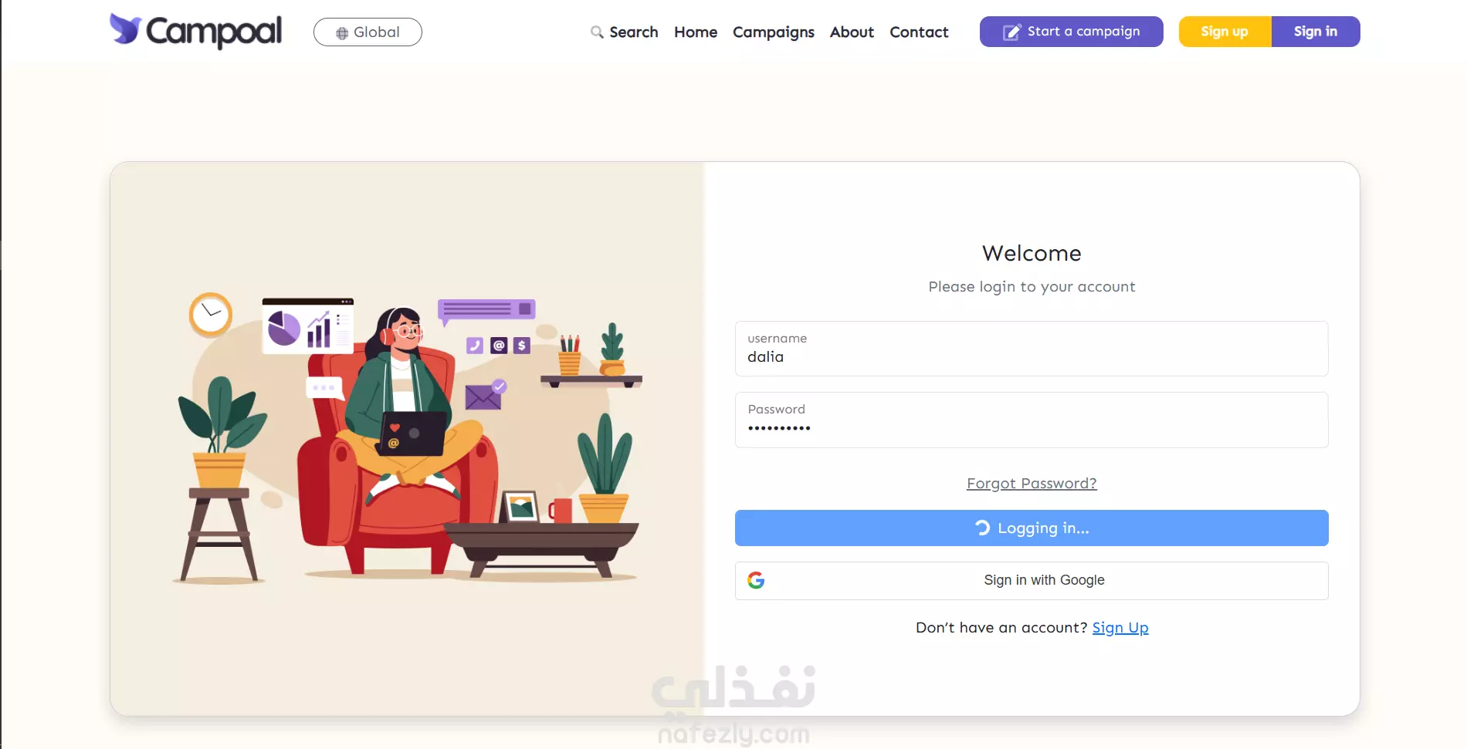1467x749 pixels.
Task: Click the magnifying glass search icon
Action: point(597,32)
